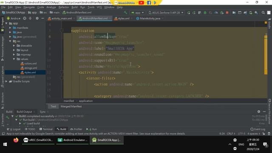This screenshot has width=272, height=153.
Task: Click Apply Changes and Restart Activity icon
Action: (x=194, y=13)
